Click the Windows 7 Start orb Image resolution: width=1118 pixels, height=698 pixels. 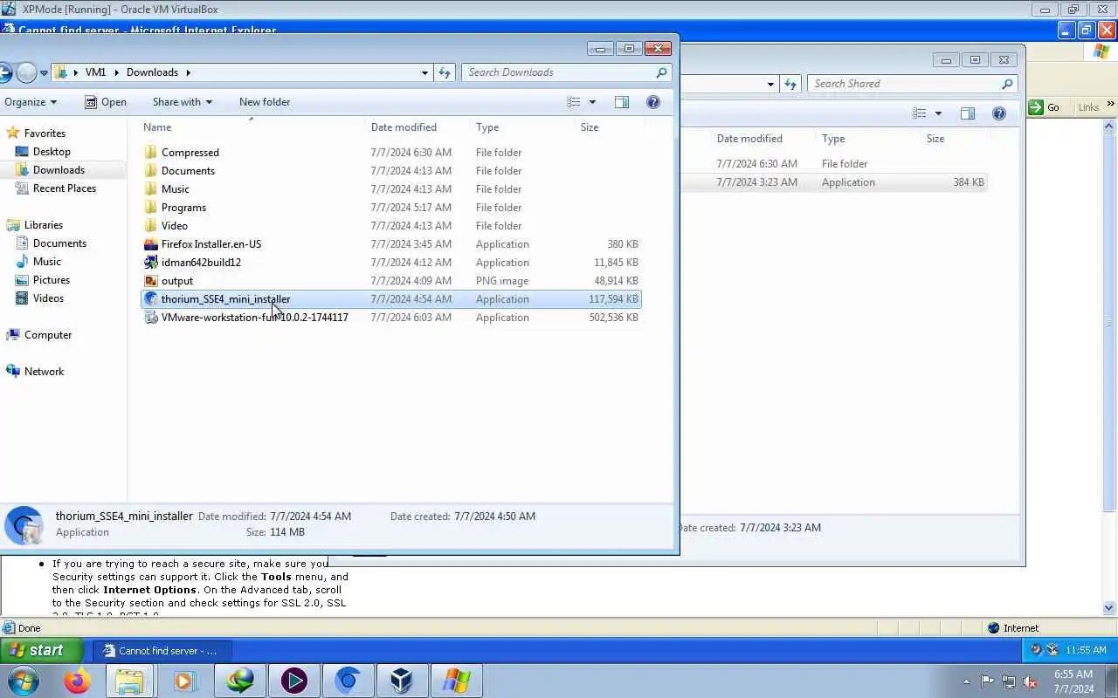pos(23,680)
